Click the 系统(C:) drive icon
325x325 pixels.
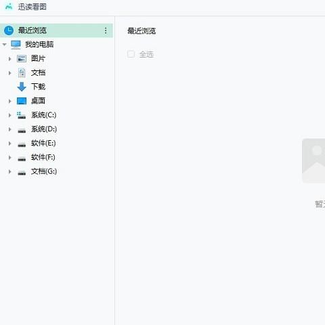[22, 115]
